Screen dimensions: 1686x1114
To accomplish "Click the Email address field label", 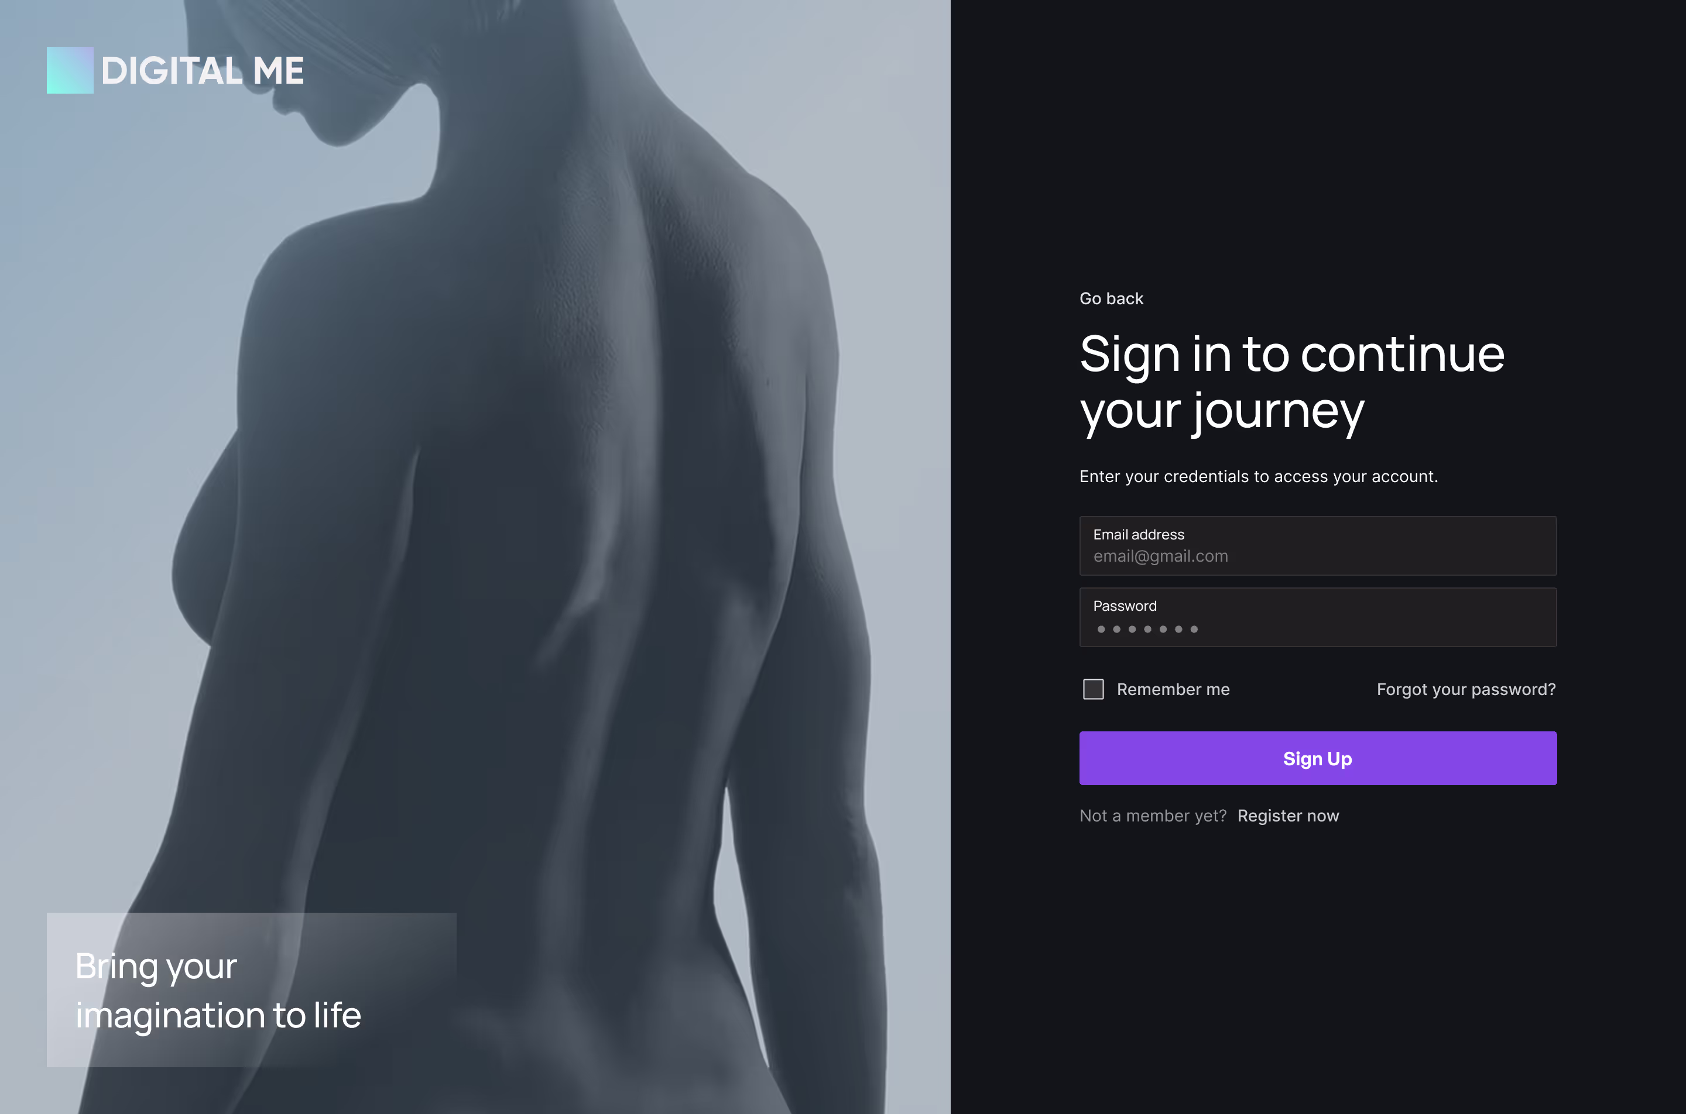I will pyautogui.click(x=1138, y=534).
